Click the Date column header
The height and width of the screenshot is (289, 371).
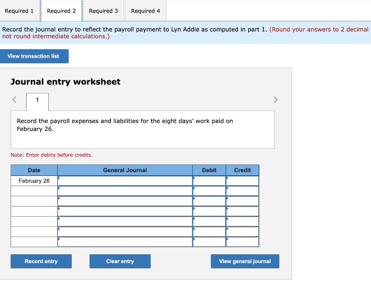pyautogui.click(x=34, y=170)
